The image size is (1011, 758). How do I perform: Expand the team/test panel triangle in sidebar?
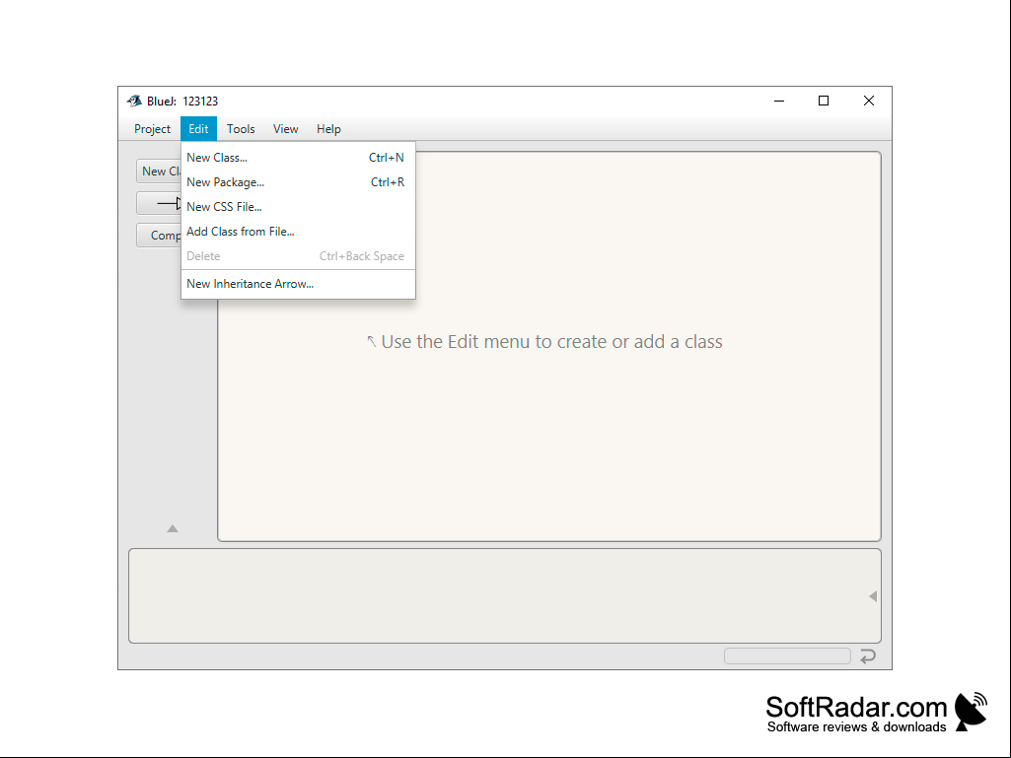point(173,528)
